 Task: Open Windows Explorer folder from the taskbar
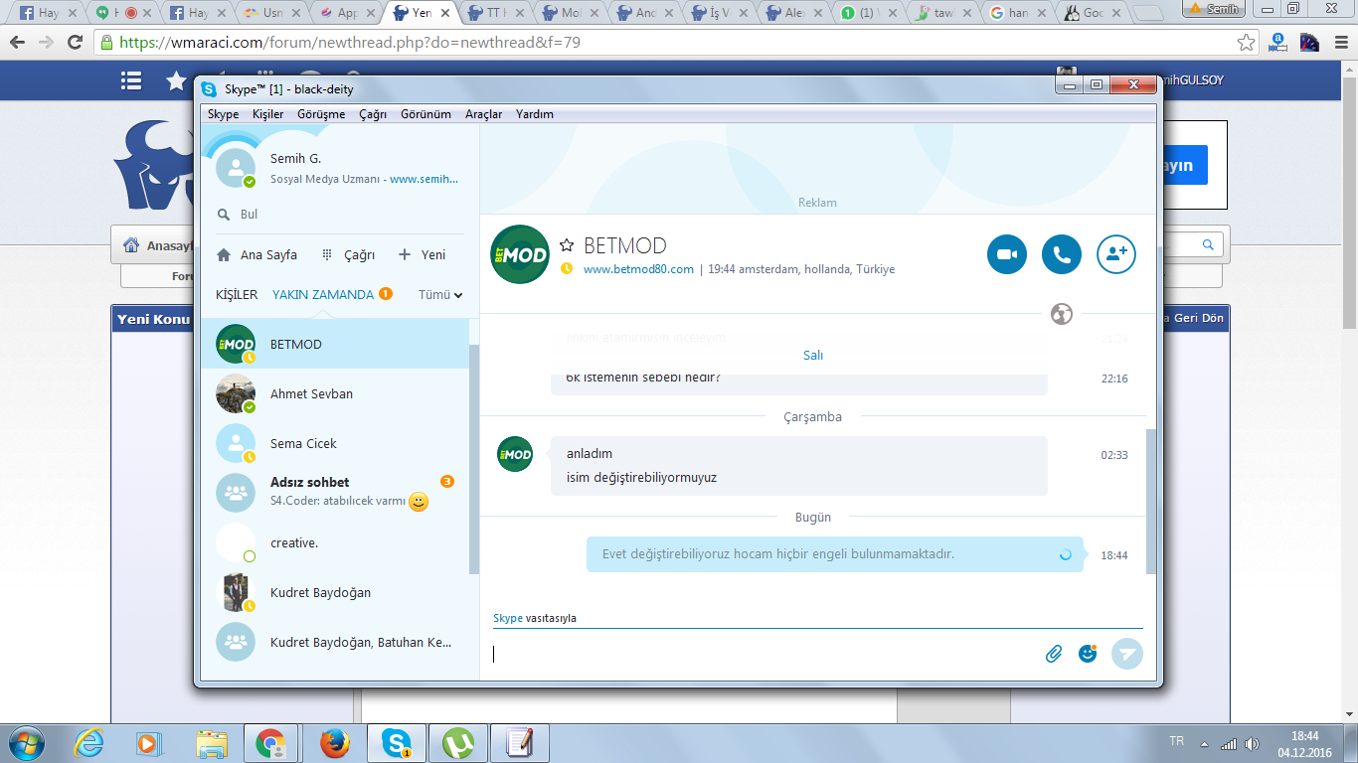pos(211,743)
